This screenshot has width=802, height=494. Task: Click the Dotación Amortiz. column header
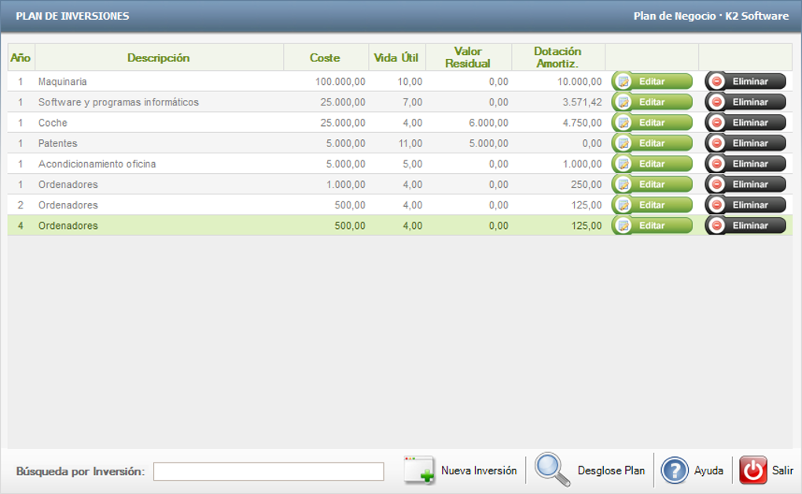(557, 57)
